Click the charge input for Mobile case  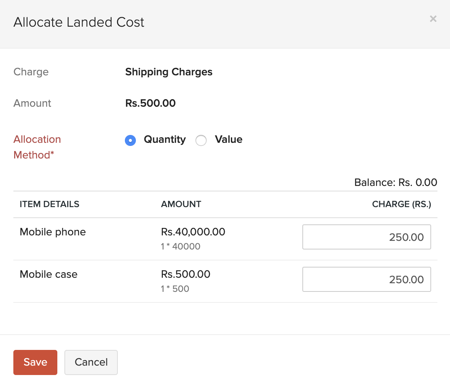(x=366, y=279)
